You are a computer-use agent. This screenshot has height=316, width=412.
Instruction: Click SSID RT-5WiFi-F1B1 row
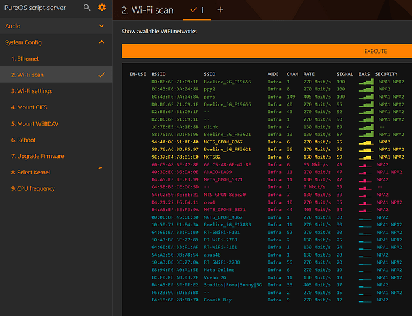[x=222, y=233]
